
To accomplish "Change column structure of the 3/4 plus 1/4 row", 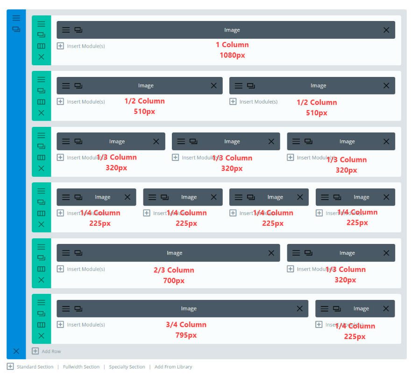I will pyautogui.click(x=41, y=325).
